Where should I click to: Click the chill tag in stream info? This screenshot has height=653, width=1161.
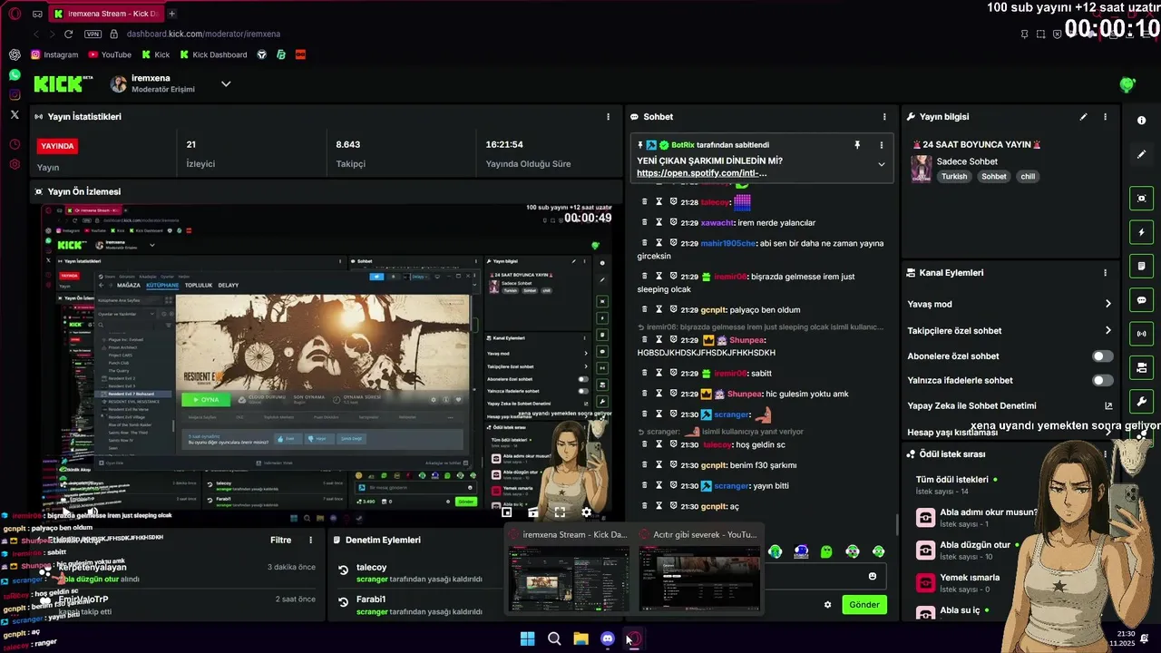click(x=1028, y=177)
